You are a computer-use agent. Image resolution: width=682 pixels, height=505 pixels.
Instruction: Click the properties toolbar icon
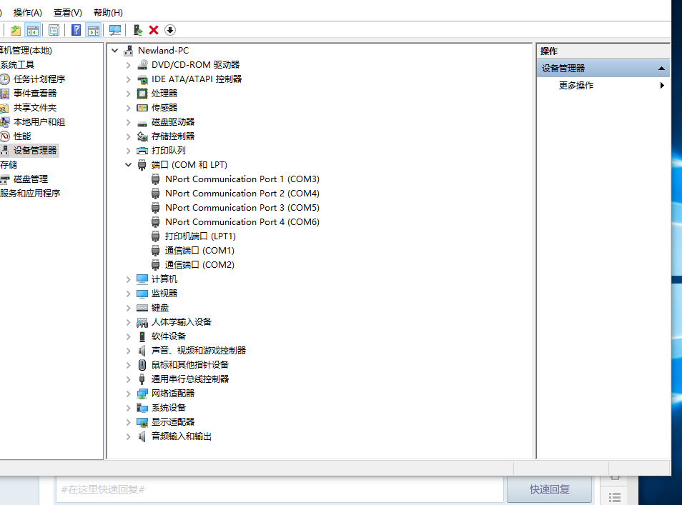[54, 30]
